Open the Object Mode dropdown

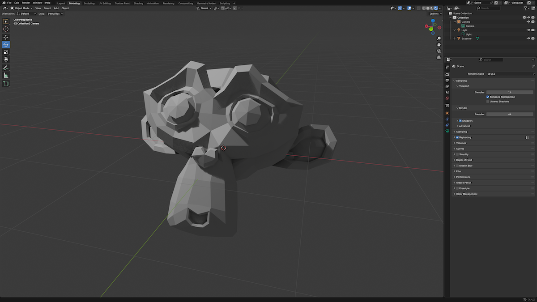(21, 8)
